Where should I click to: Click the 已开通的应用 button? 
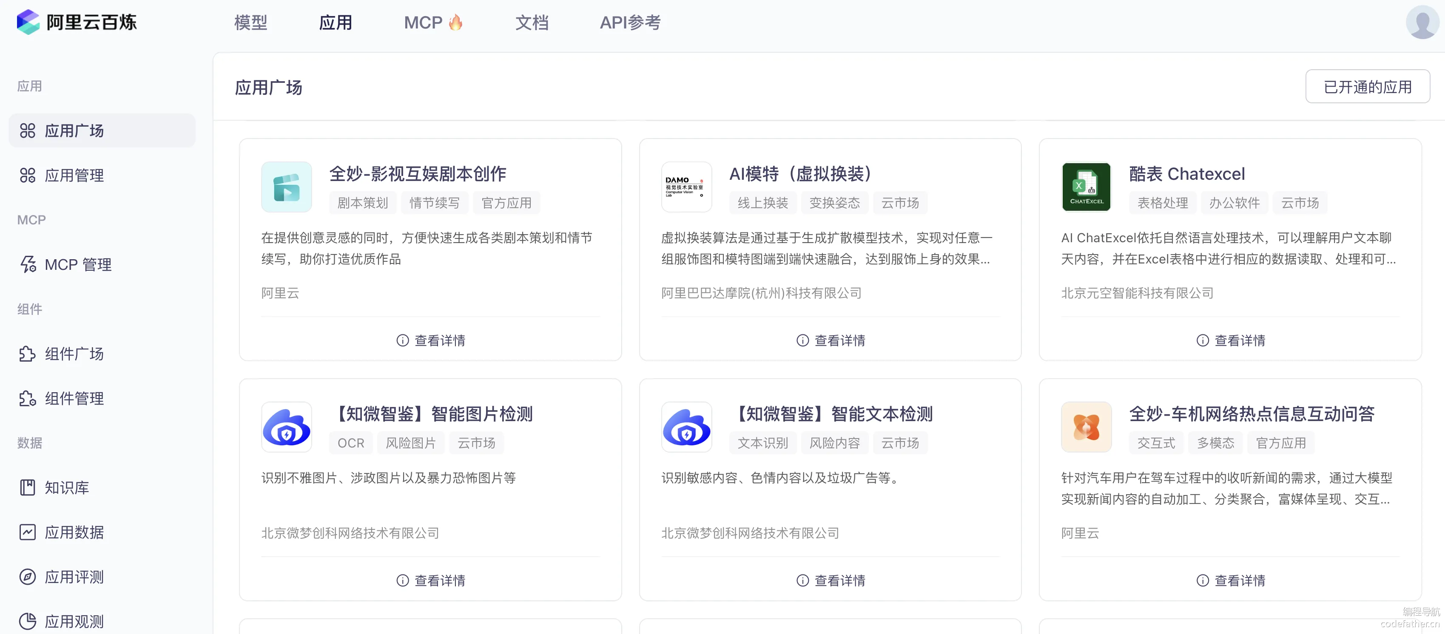tap(1368, 86)
